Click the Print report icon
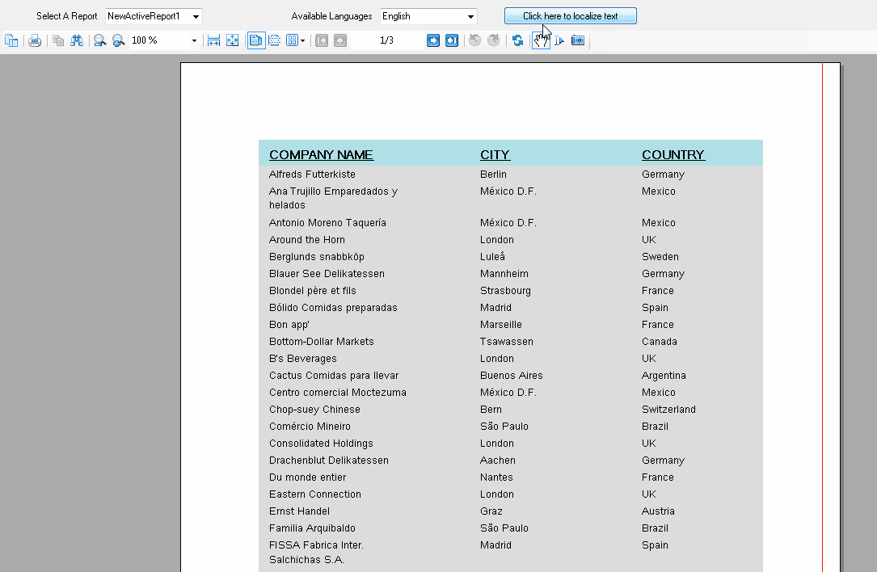 click(35, 40)
